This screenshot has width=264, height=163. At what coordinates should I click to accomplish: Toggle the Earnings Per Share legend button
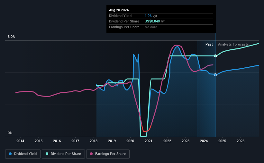click(x=108, y=154)
